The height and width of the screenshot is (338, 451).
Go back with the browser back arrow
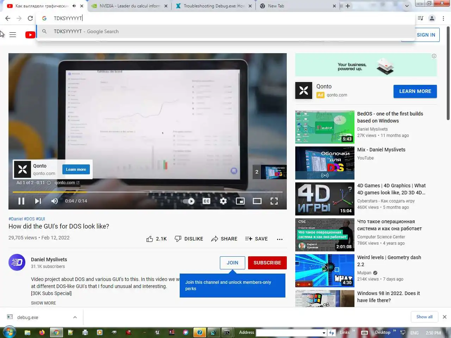8,18
